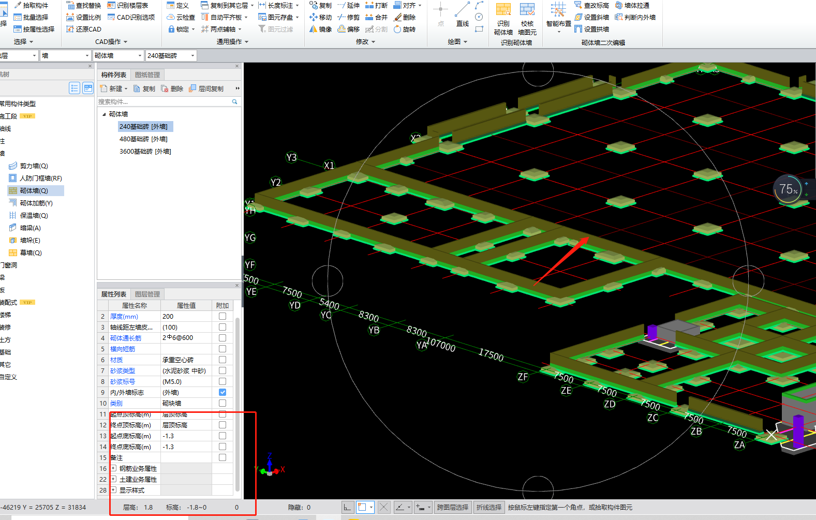Select the 延伸 extend tool
This screenshot has width=816, height=520.
pyautogui.click(x=348, y=5)
